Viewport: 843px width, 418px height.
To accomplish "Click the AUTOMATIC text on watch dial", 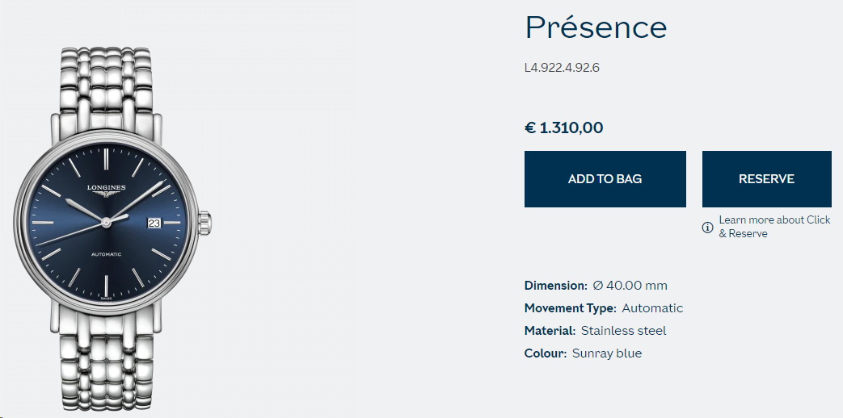I will [x=107, y=254].
